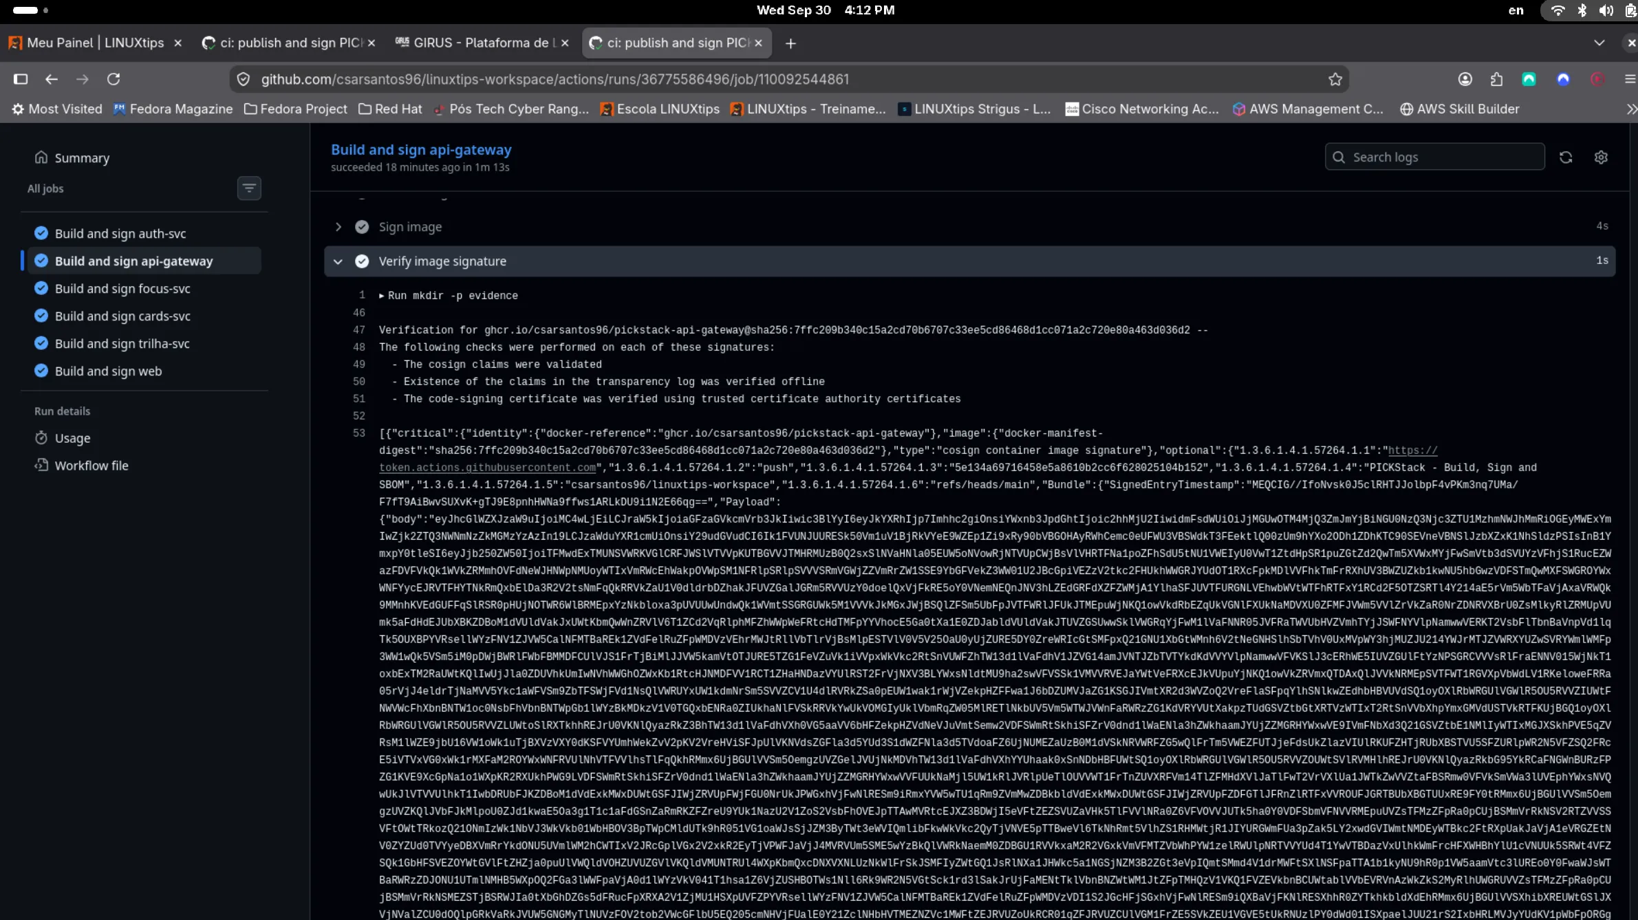The width and height of the screenshot is (1638, 920).
Task: Click the Wi-Fi icon in the system bar
Action: [1558, 10]
